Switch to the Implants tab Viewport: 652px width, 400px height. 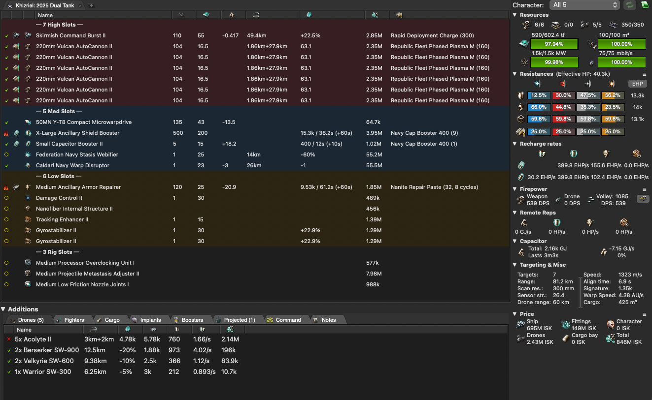pyautogui.click(x=150, y=320)
